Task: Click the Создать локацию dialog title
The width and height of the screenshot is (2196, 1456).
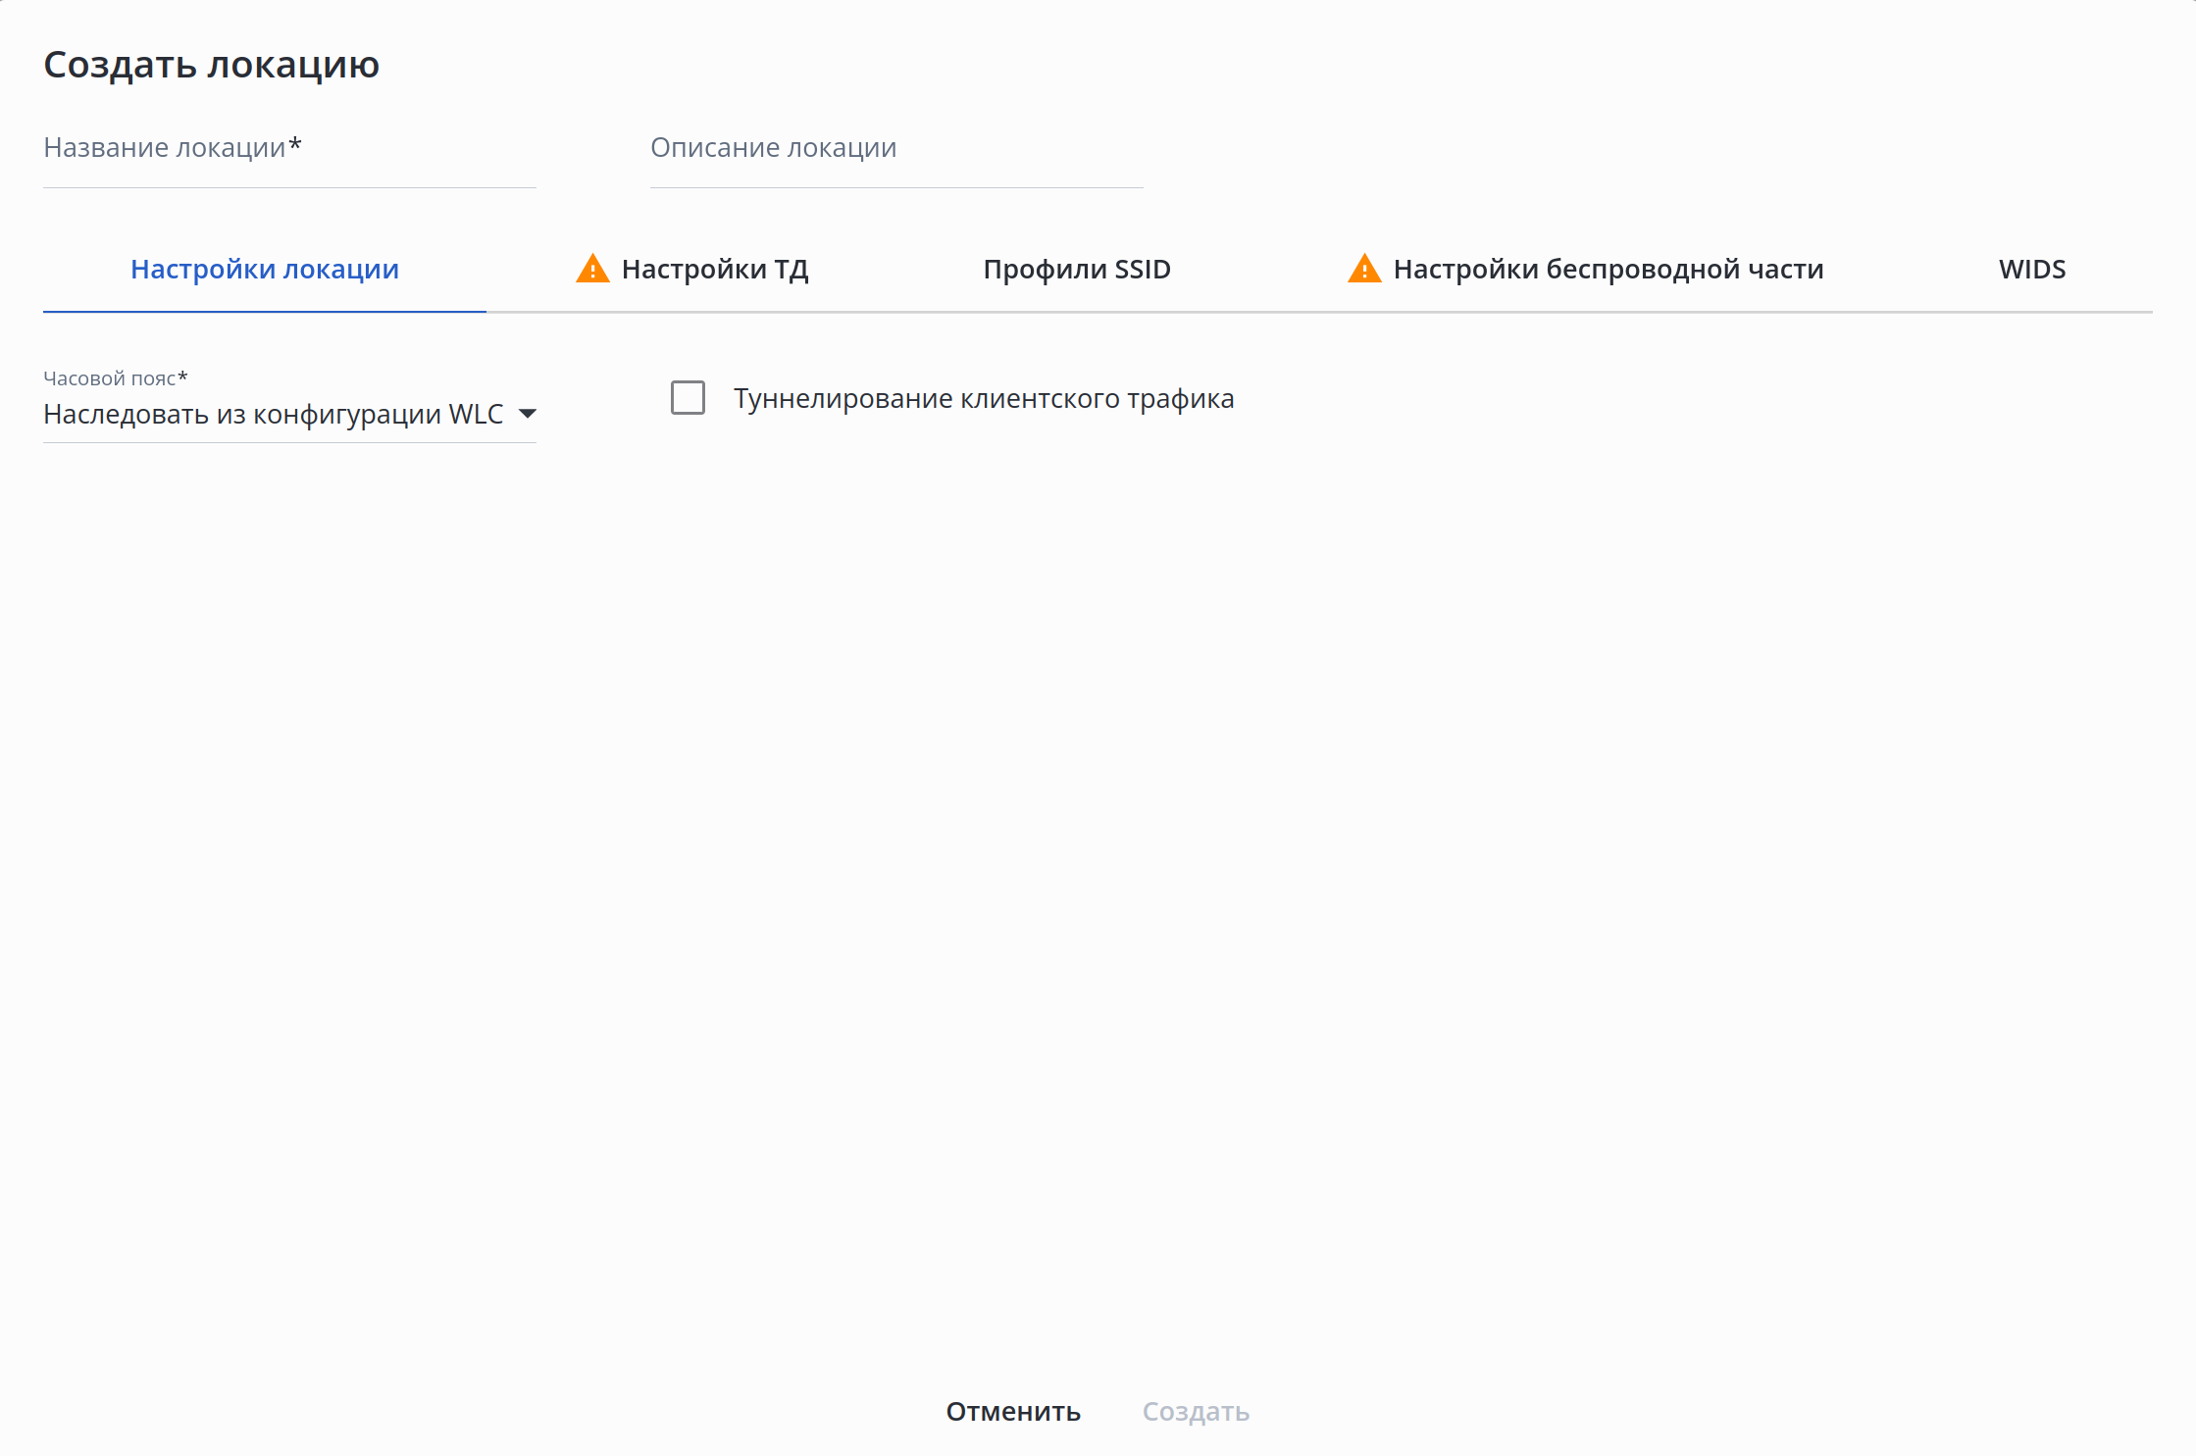Action: (211, 65)
